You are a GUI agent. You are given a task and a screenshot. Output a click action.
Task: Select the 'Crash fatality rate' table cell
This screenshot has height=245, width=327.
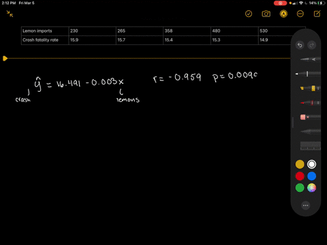coord(45,40)
